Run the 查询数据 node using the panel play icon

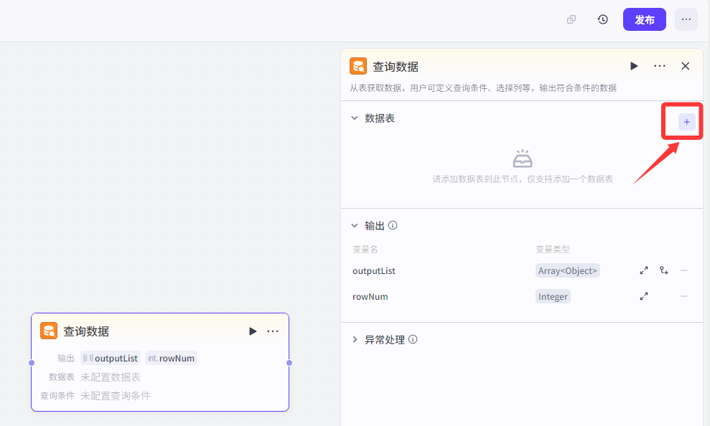(x=634, y=65)
